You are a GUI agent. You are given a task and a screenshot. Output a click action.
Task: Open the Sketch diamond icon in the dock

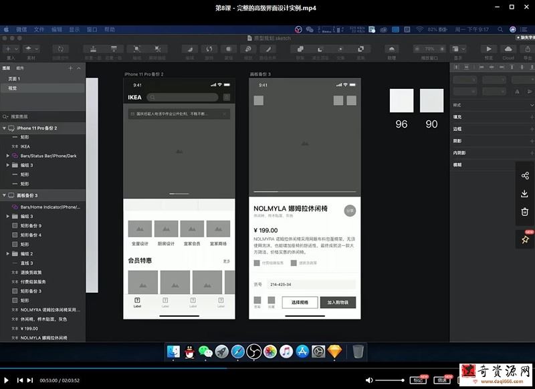tap(335, 352)
